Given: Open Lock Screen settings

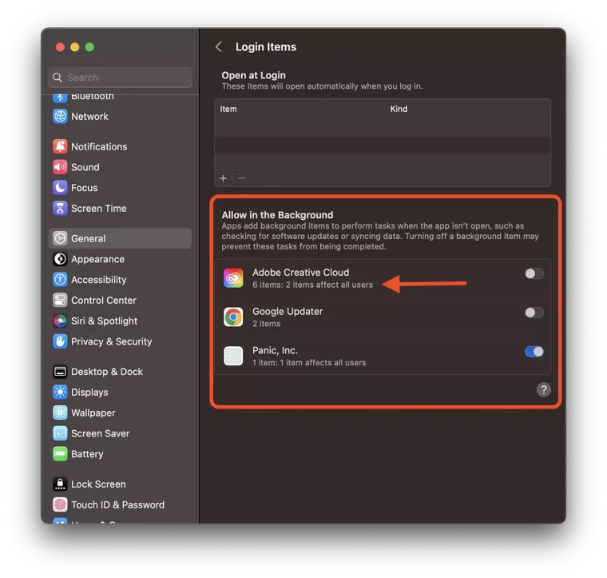Looking at the screenshot, I should (x=120, y=484).
